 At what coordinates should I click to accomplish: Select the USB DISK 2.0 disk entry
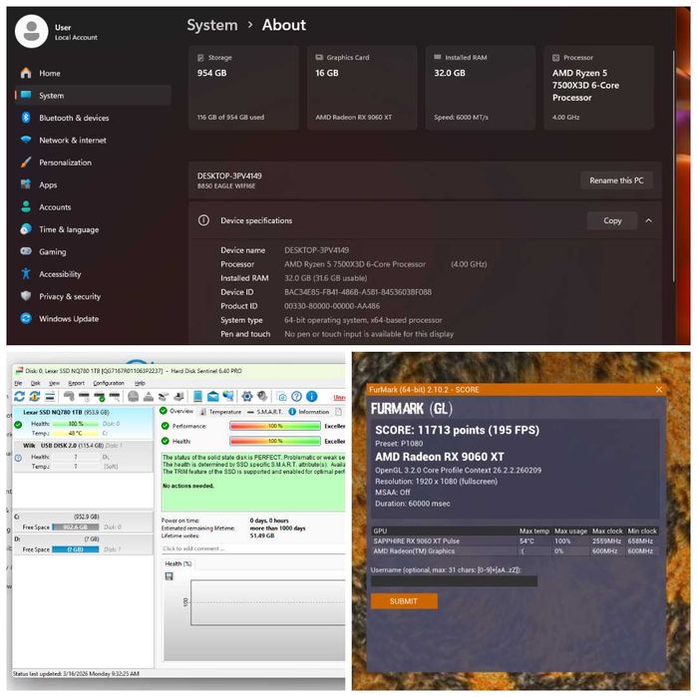83,456
